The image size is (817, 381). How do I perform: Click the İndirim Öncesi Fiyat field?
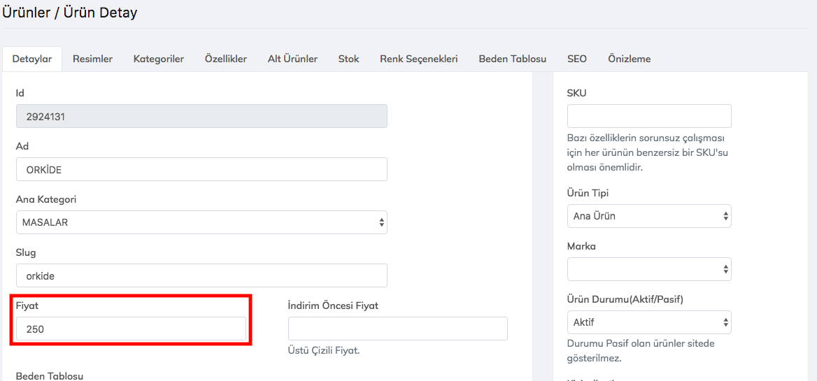click(x=397, y=329)
